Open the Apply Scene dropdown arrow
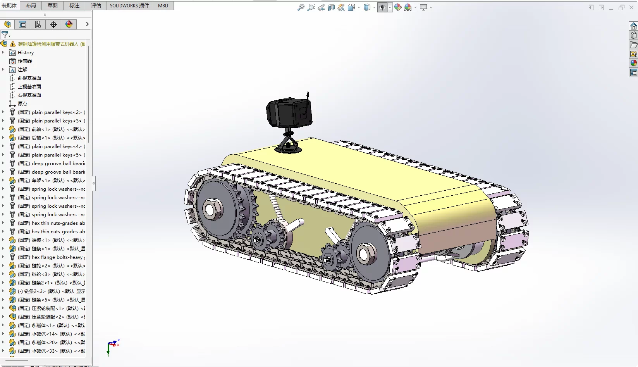This screenshot has width=638, height=367. (x=415, y=7)
